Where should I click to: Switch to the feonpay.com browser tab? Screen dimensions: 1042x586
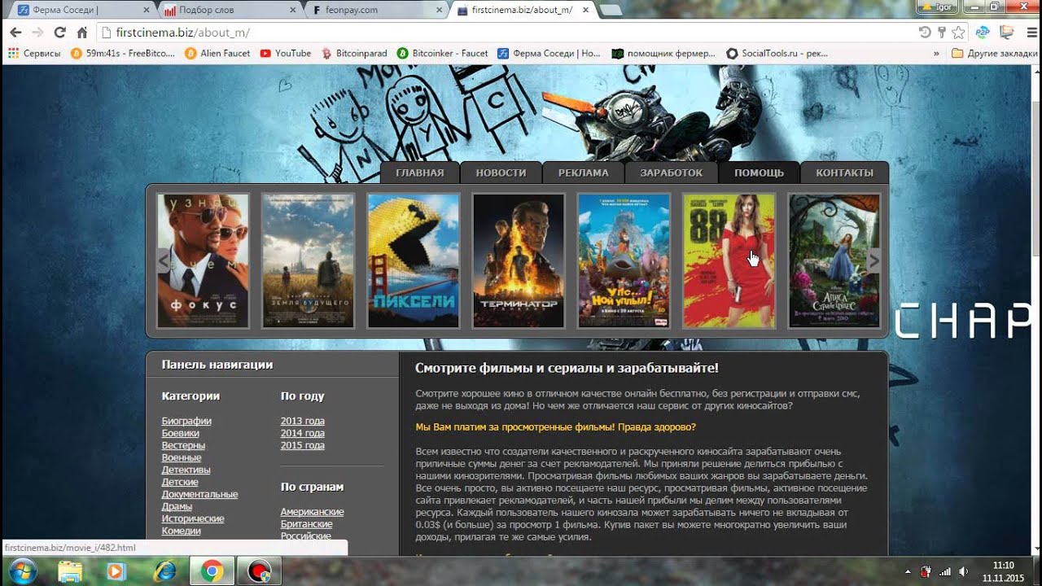375,10
